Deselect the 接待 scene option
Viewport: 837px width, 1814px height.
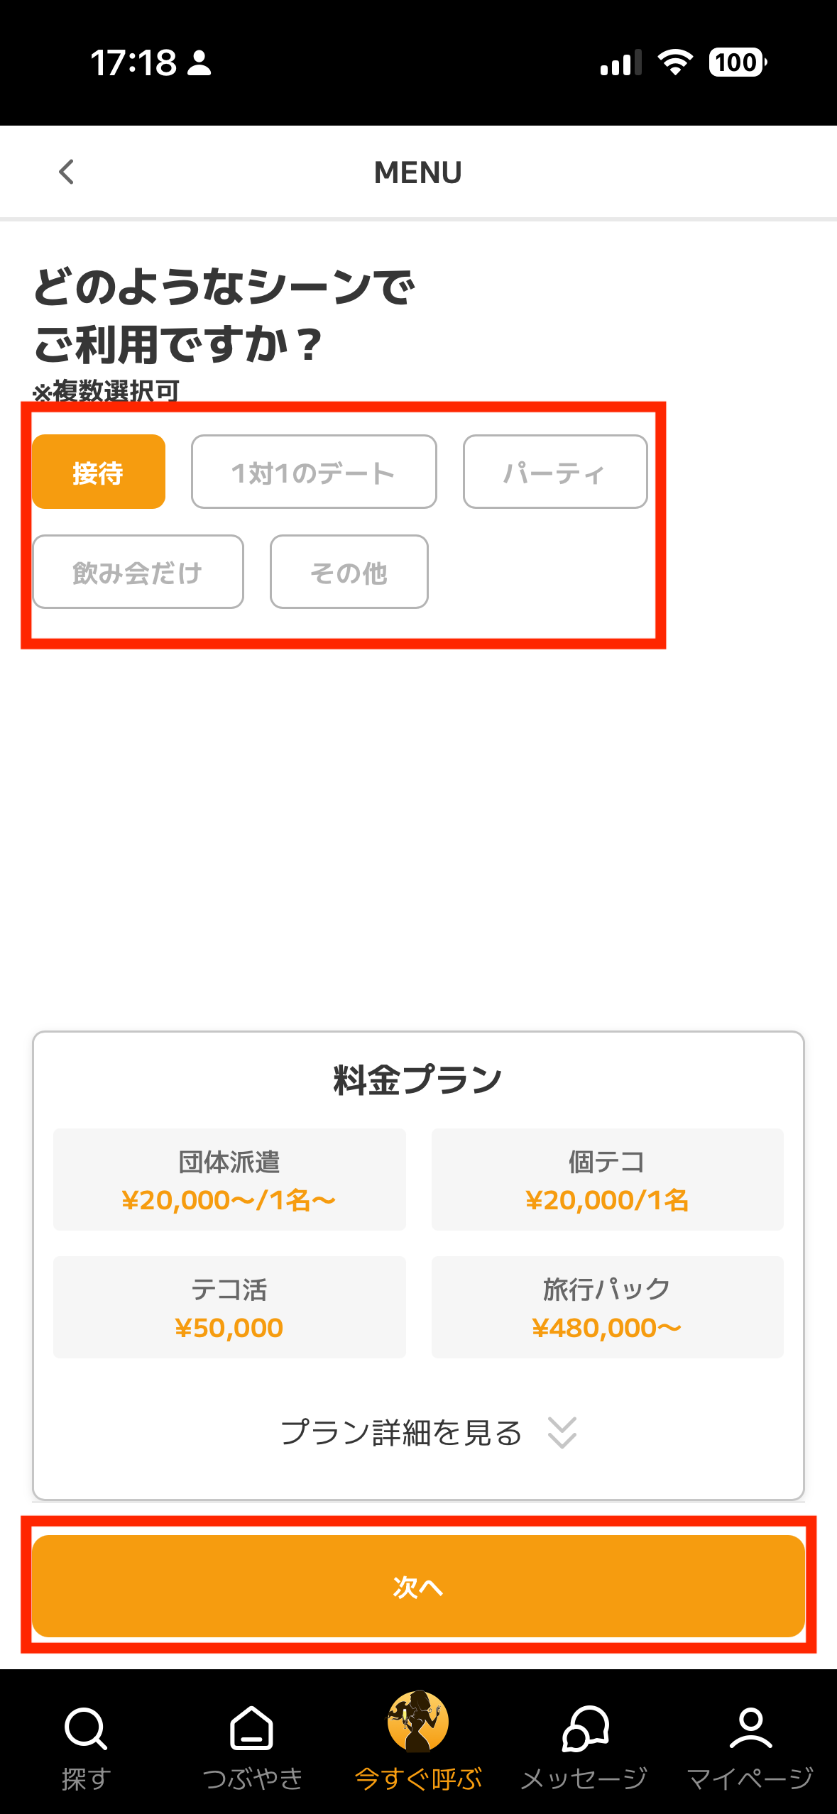[99, 472]
